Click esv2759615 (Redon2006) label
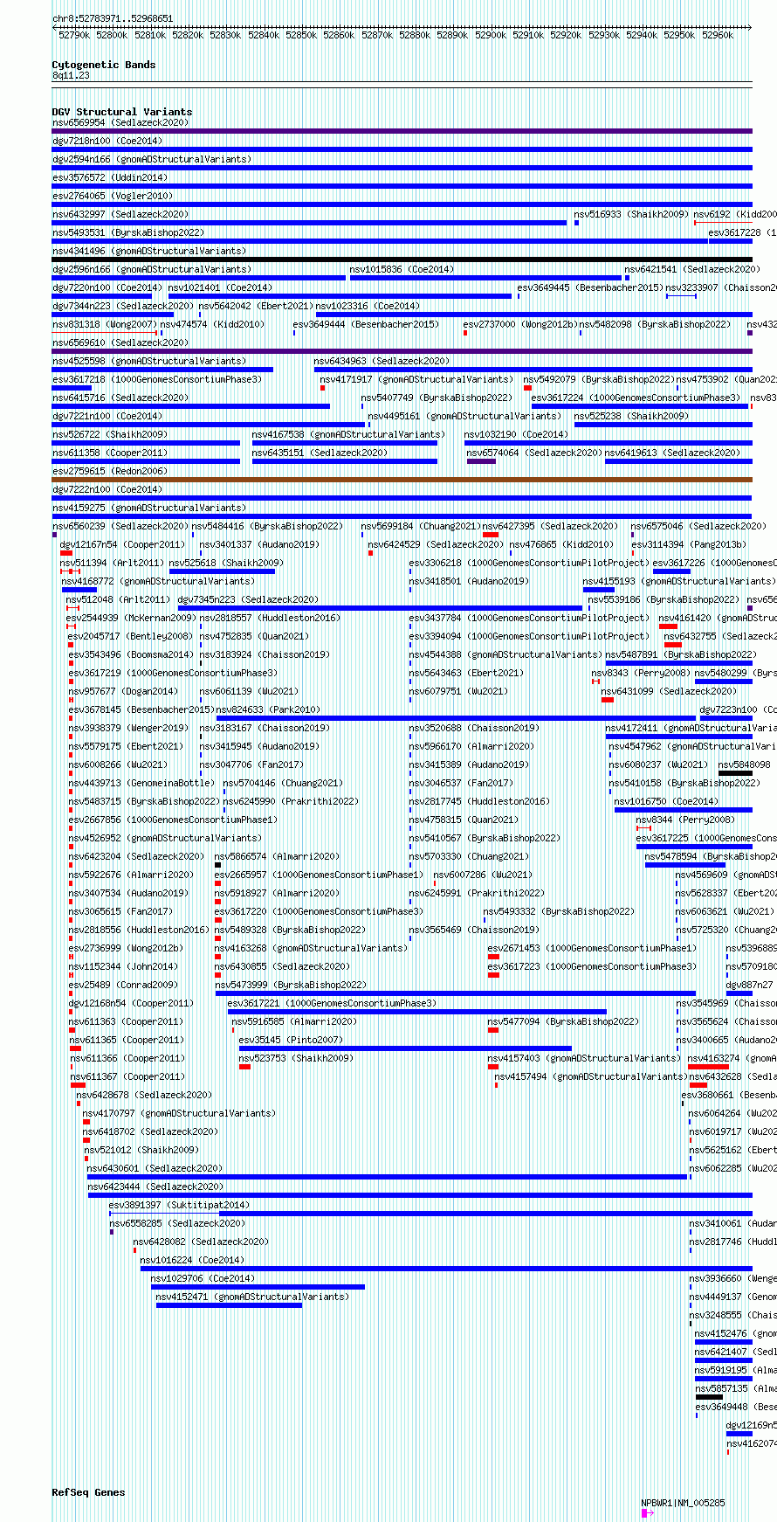777x1522 pixels. (110, 471)
